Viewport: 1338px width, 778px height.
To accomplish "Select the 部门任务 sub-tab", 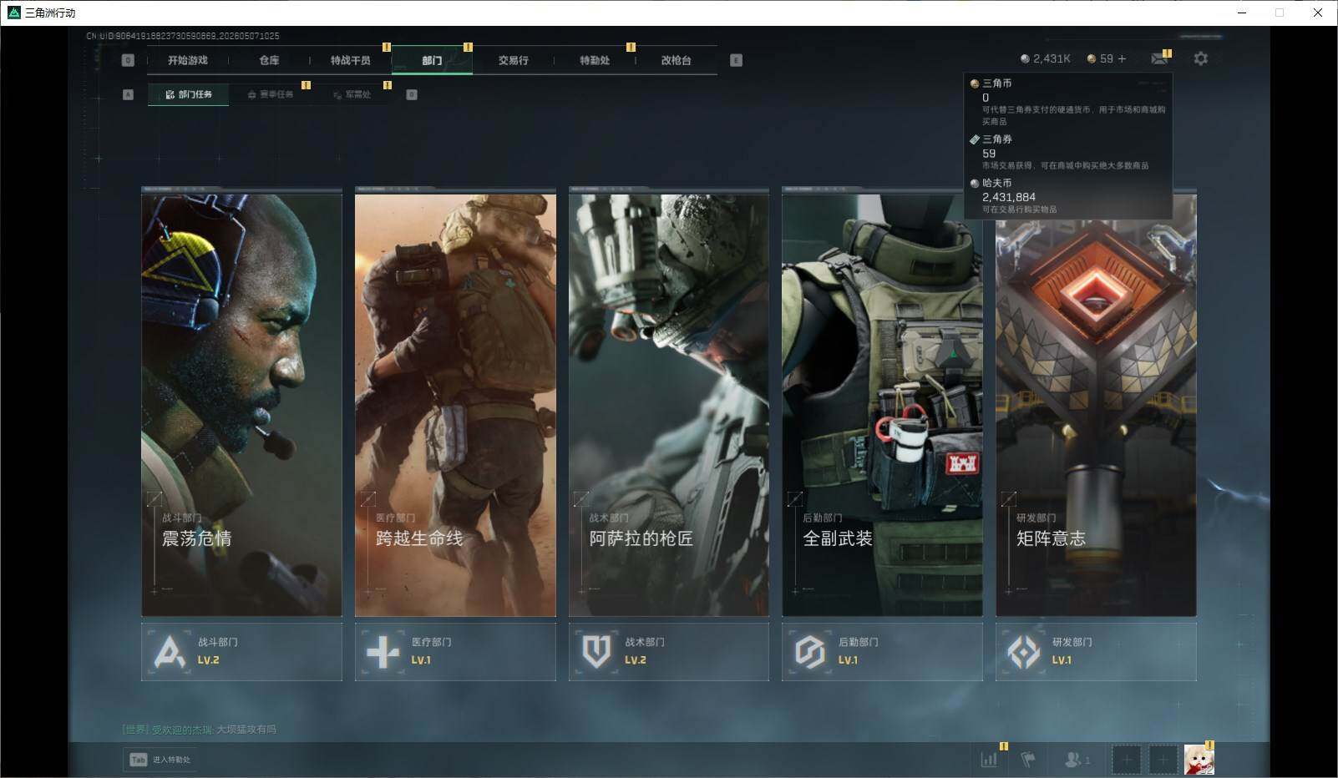I will click(189, 94).
